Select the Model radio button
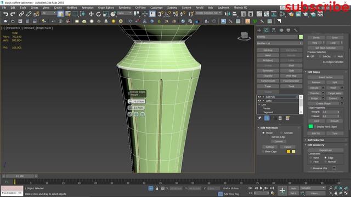351x197 pixels. [x=263, y=133]
